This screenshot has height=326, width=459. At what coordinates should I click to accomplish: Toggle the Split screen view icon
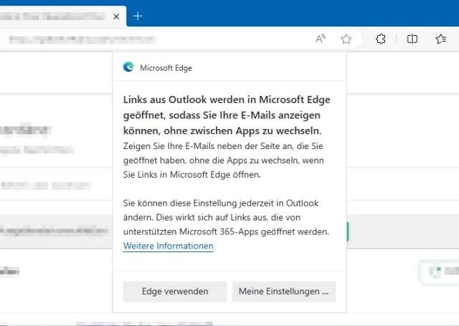(x=412, y=39)
